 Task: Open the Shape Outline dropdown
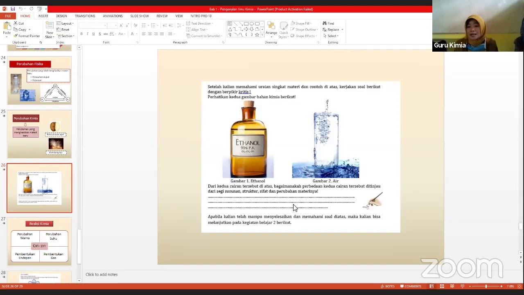pyautogui.click(x=305, y=29)
